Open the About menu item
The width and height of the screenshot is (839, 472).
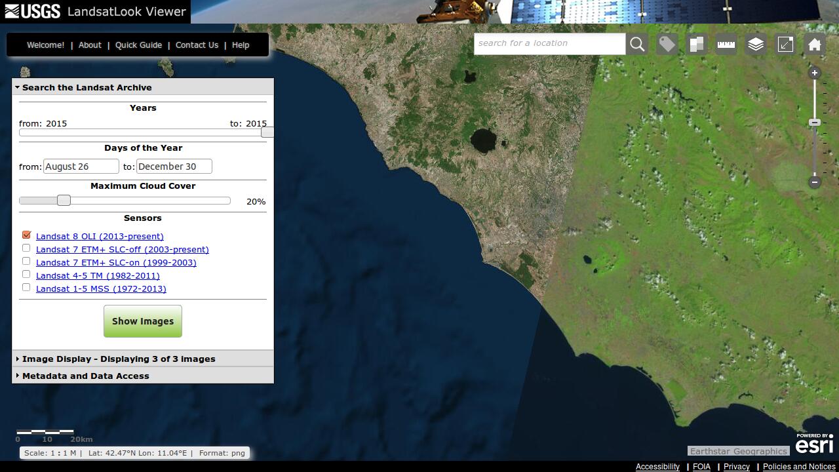(90, 45)
